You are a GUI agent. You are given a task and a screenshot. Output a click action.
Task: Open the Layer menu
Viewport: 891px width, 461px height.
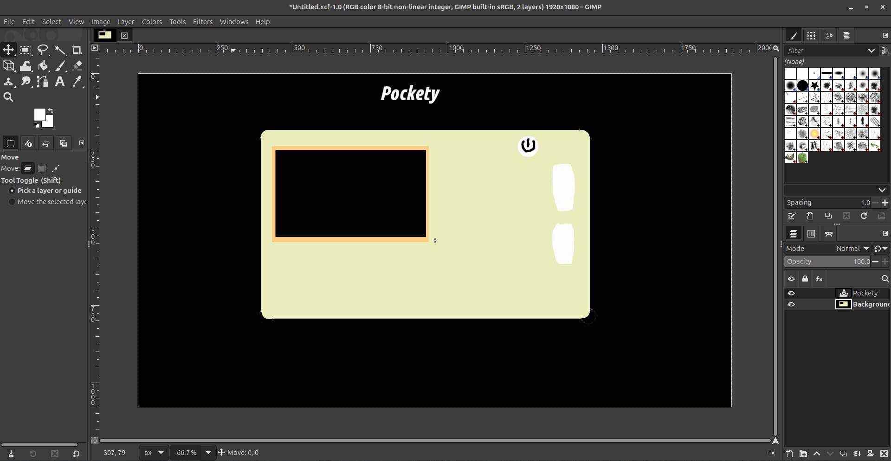click(126, 22)
